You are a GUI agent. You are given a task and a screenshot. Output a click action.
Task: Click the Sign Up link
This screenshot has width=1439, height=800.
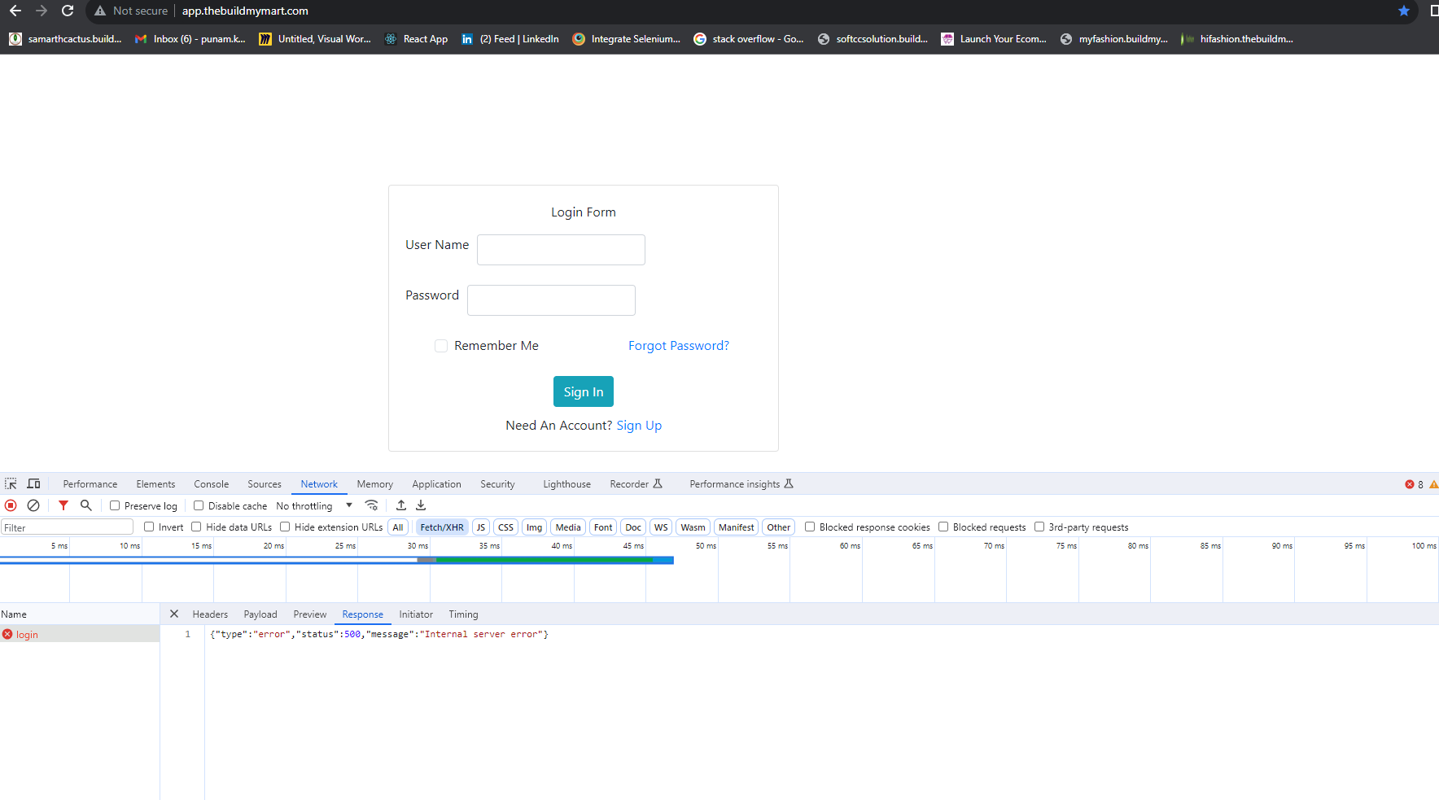coord(639,426)
